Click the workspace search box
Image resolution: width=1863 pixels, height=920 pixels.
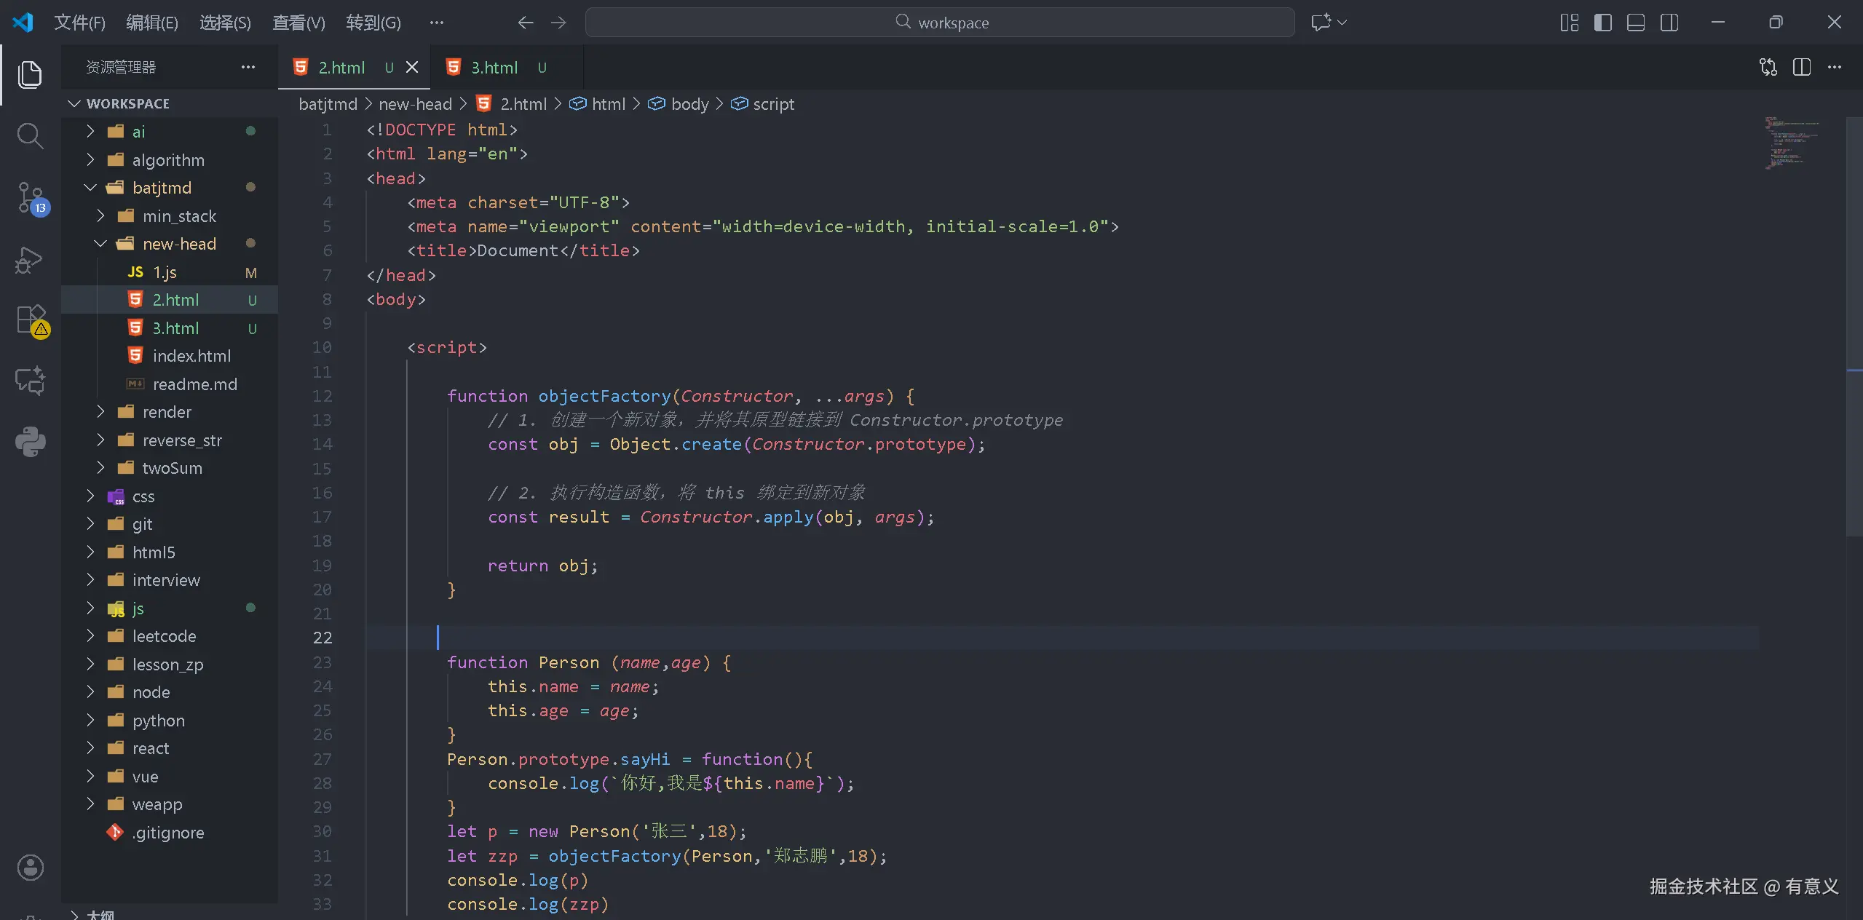click(939, 22)
